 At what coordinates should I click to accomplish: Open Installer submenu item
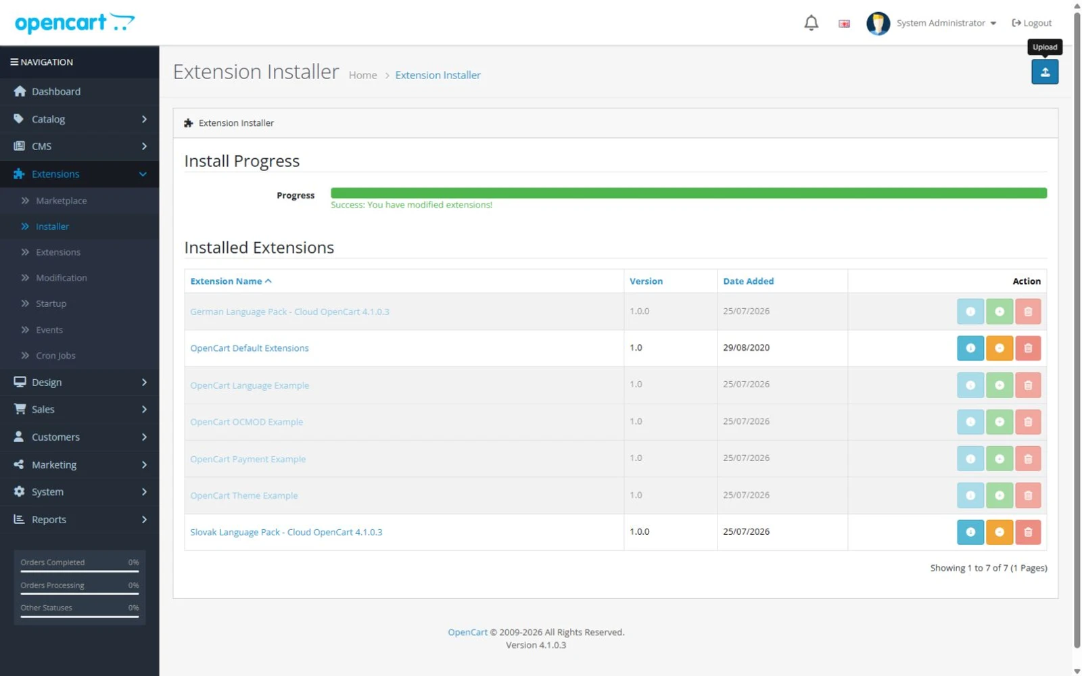tap(79, 226)
